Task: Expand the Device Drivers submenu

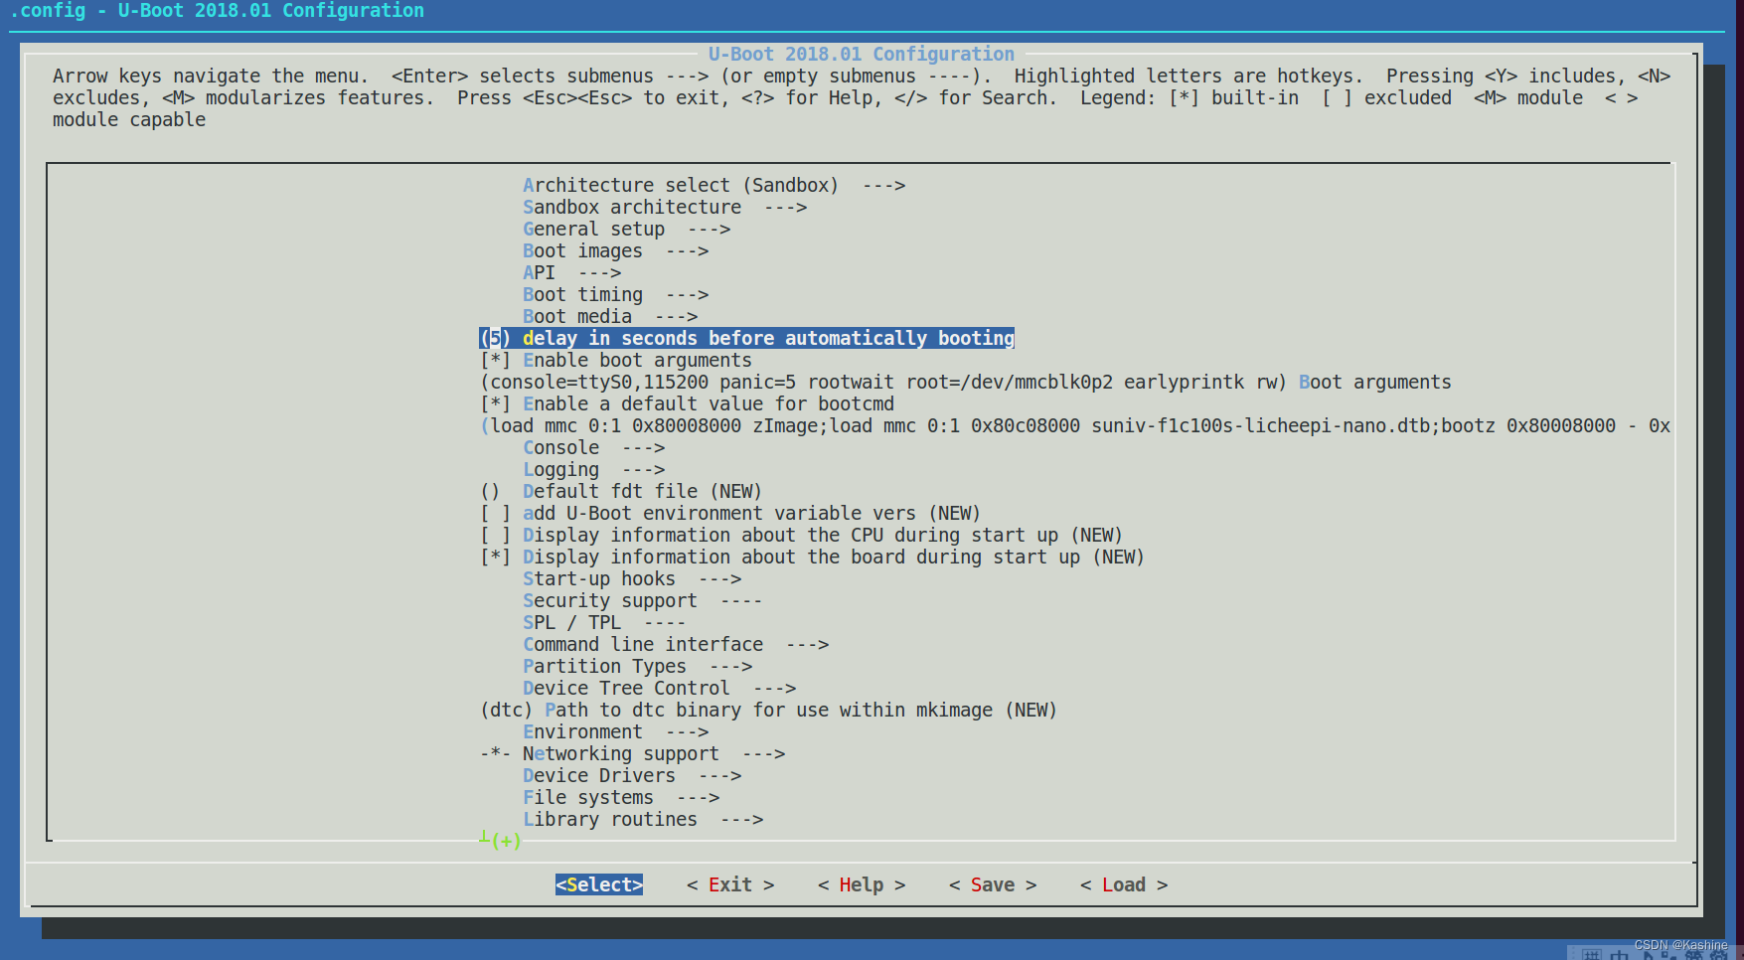Action: 598,776
